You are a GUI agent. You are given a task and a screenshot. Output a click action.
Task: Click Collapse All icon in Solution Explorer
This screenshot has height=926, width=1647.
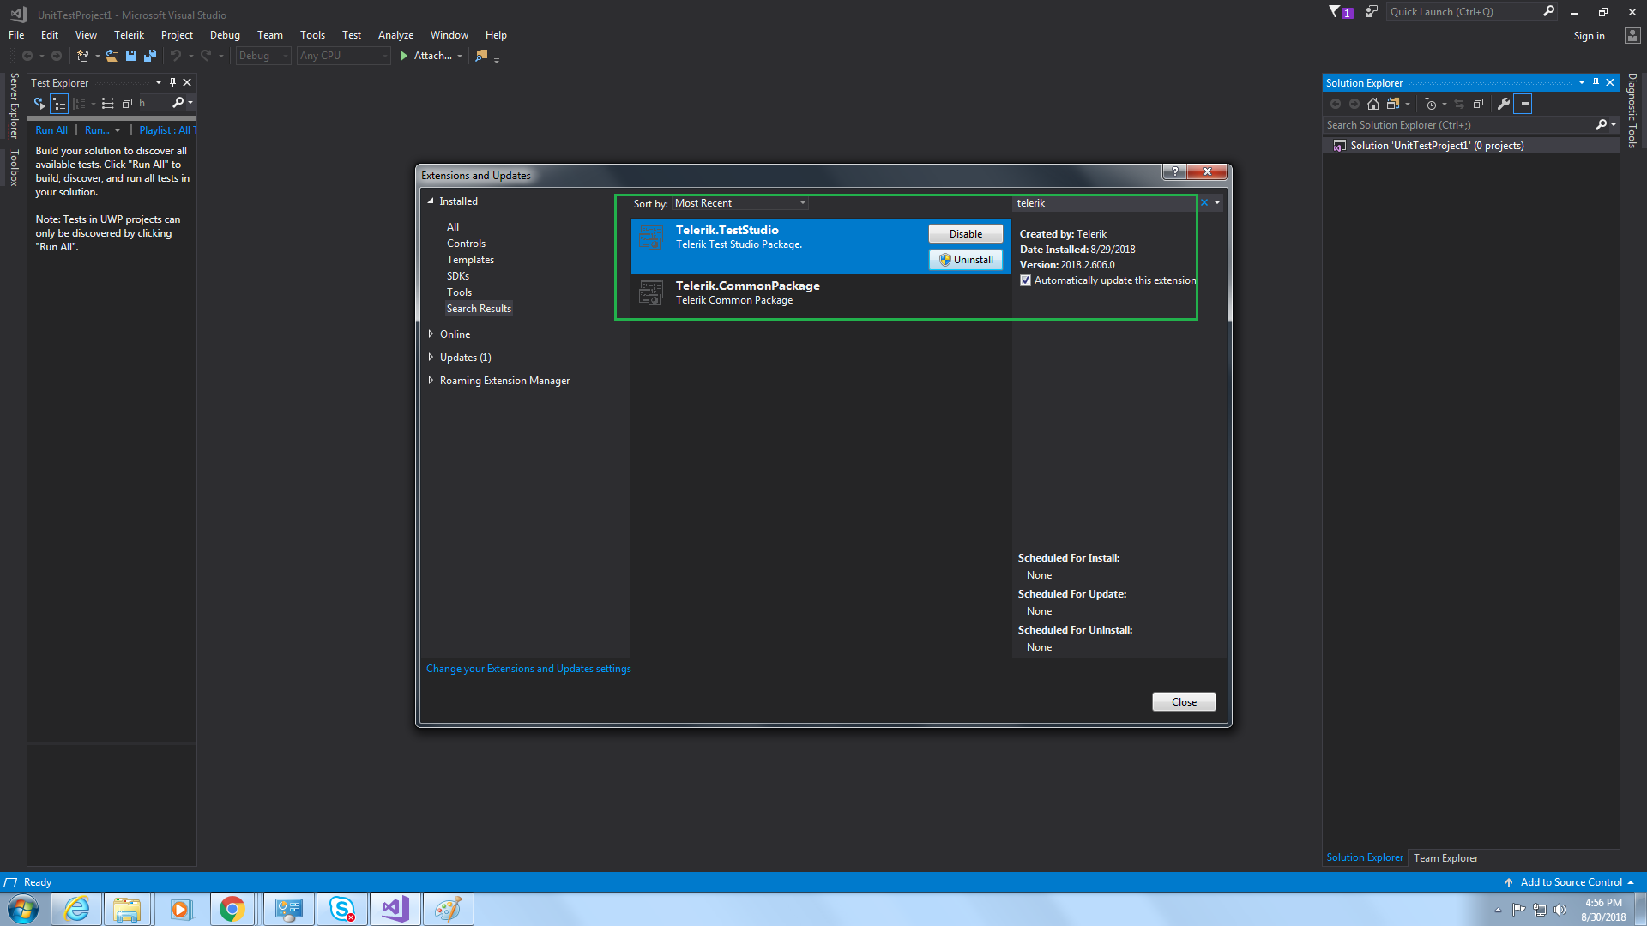[x=1478, y=104]
